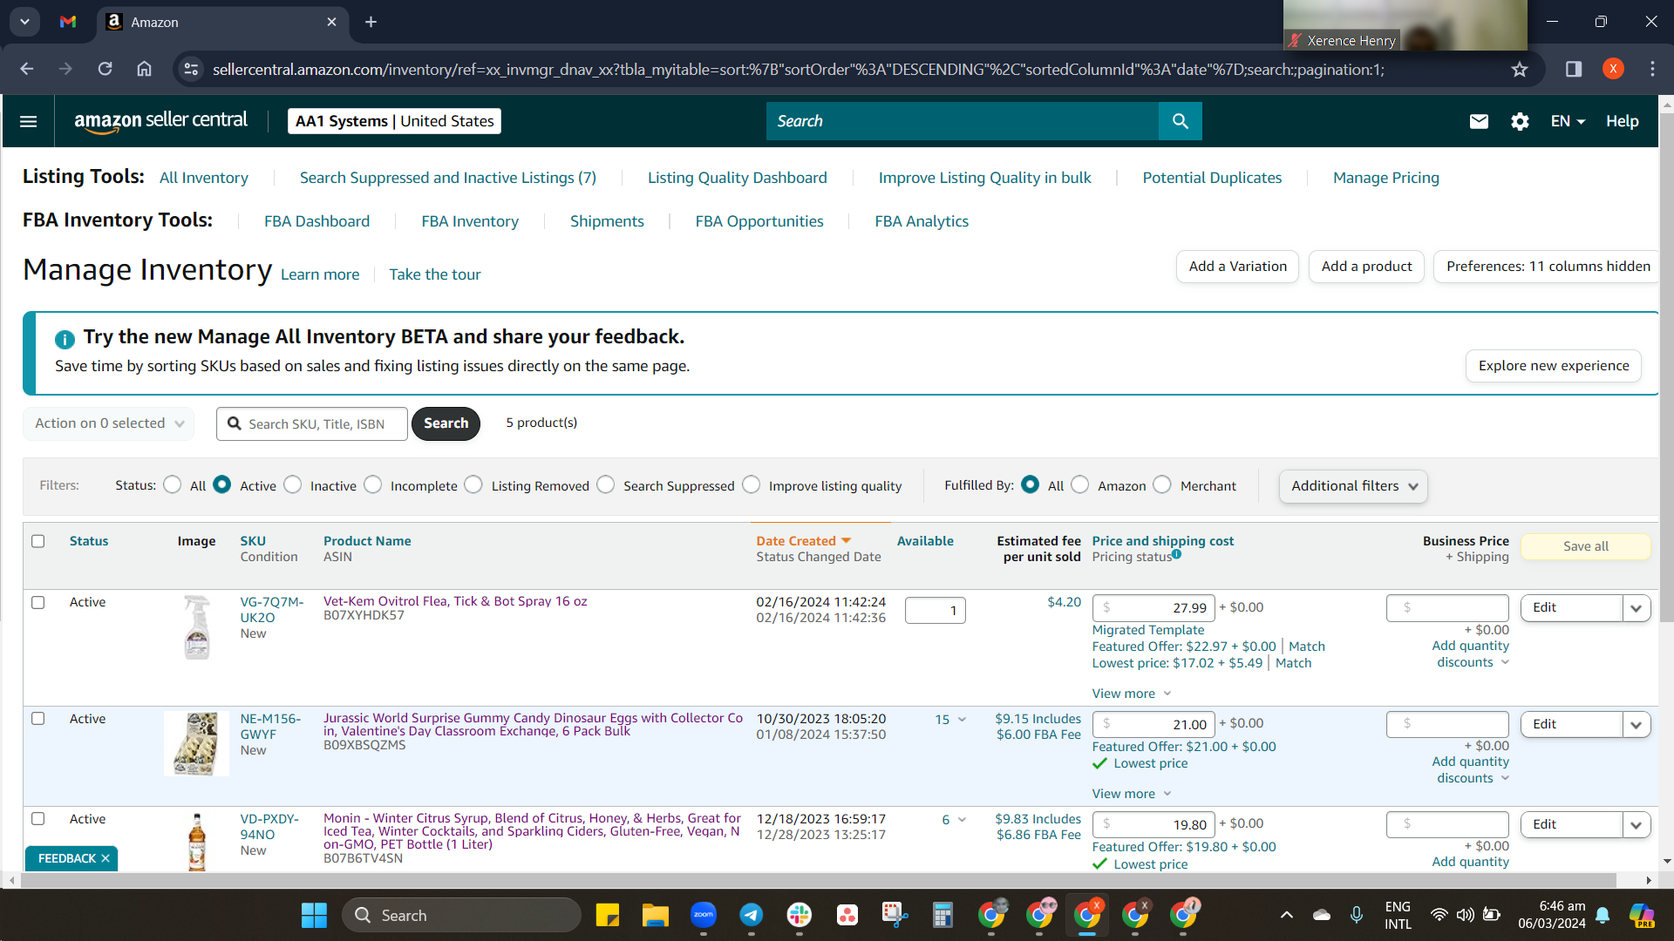Open the Chrome profile avatar
Image resolution: width=1674 pixels, height=941 pixels.
[x=1613, y=69]
